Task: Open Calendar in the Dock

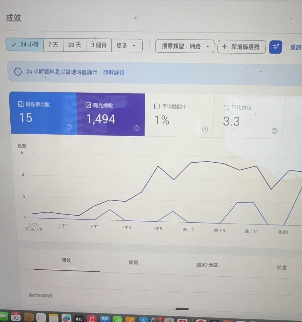Action: 16,317
